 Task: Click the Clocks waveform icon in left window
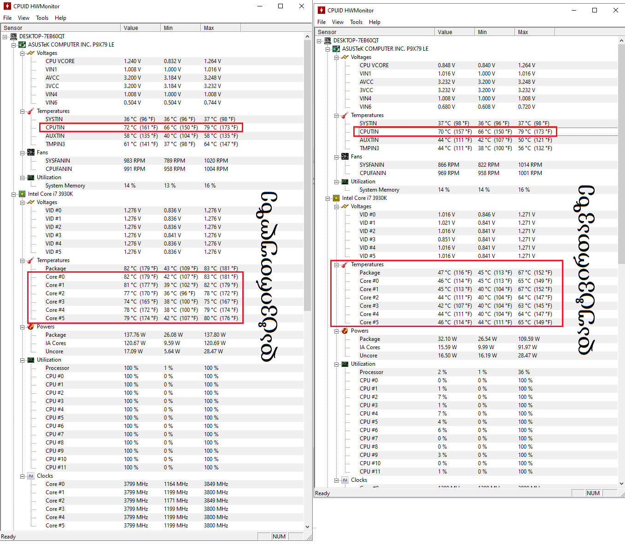coord(31,476)
